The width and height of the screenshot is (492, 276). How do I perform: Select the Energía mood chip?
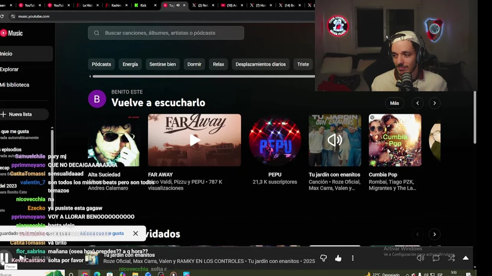(130, 64)
